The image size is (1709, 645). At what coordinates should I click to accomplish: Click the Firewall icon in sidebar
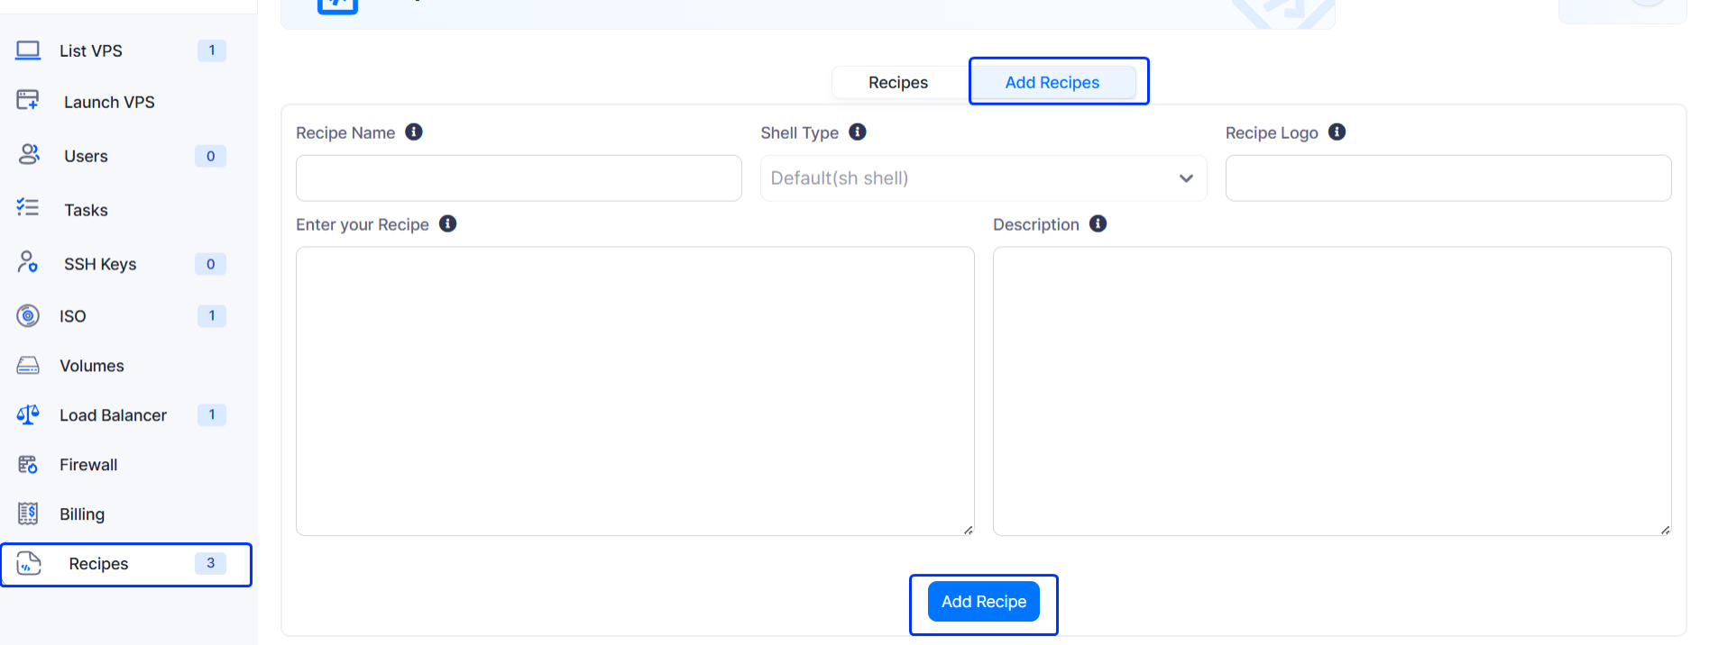point(28,464)
